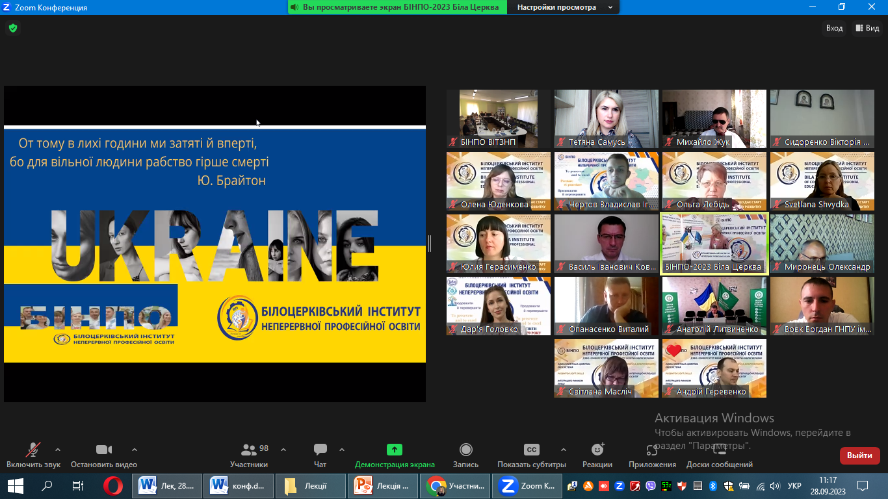Open the Настройки просмотра dropdown
Image resolution: width=888 pixels, height=499 pixels.
click(564, 7)
